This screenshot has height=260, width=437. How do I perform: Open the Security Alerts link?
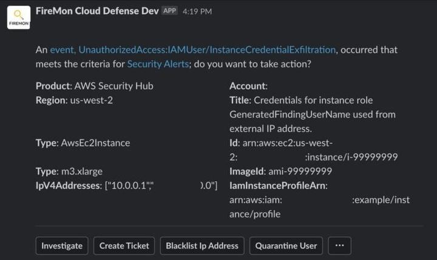158,64
